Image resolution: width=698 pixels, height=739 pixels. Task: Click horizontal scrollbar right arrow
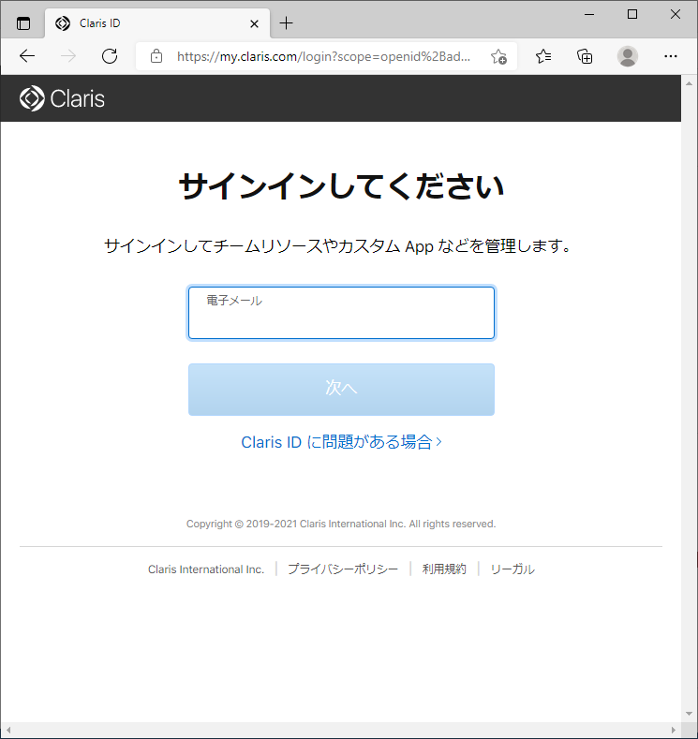pyautogui.click(x=674, y=730)
